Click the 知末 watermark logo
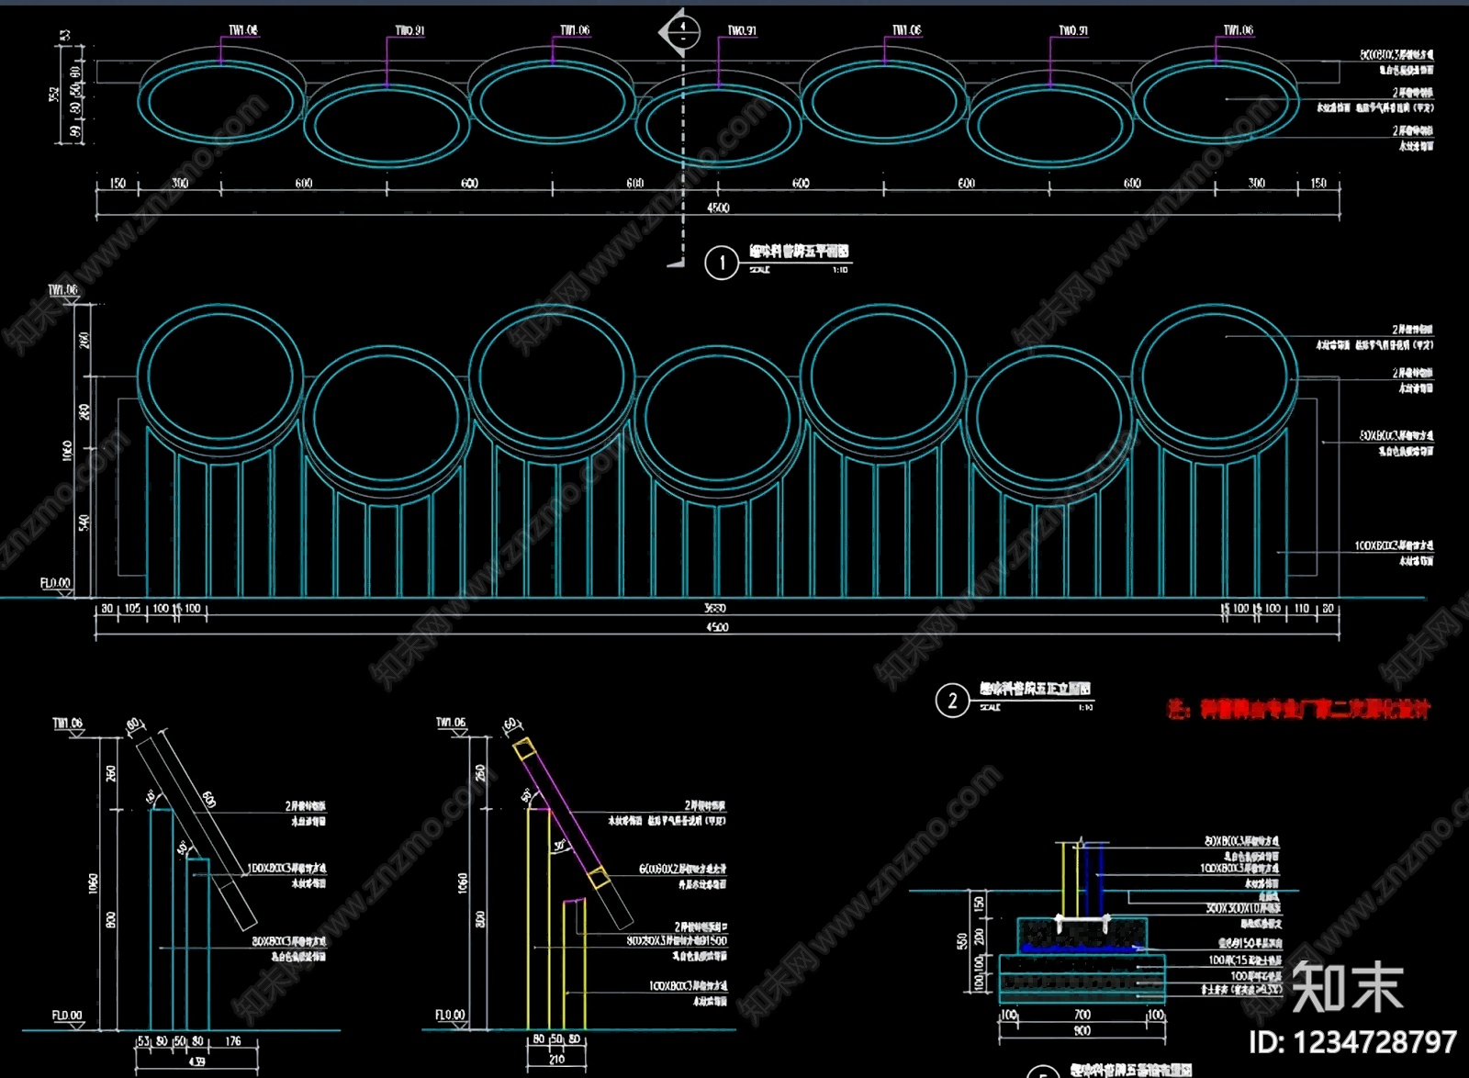 click(1348, 987)
